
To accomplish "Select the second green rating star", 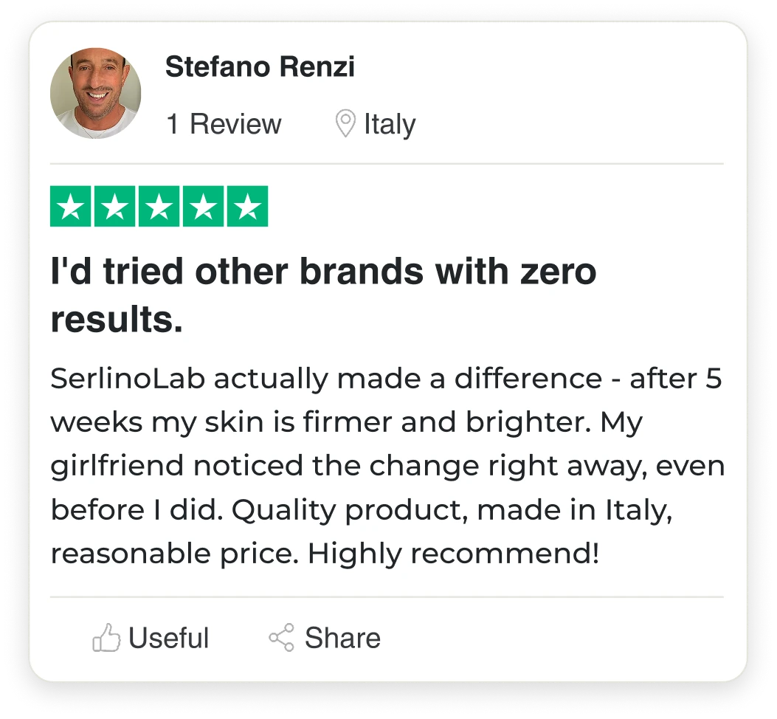I will [x=115, y=207].
